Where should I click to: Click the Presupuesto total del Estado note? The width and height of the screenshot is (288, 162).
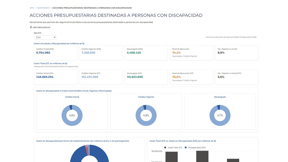tap(56, 66)
